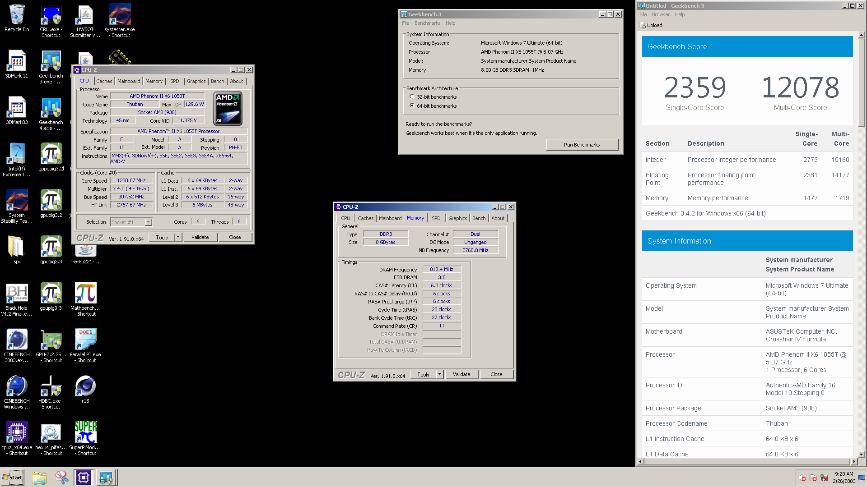Open Graphics tab in CPU-Z Memory window

click(x=457, y=218)
